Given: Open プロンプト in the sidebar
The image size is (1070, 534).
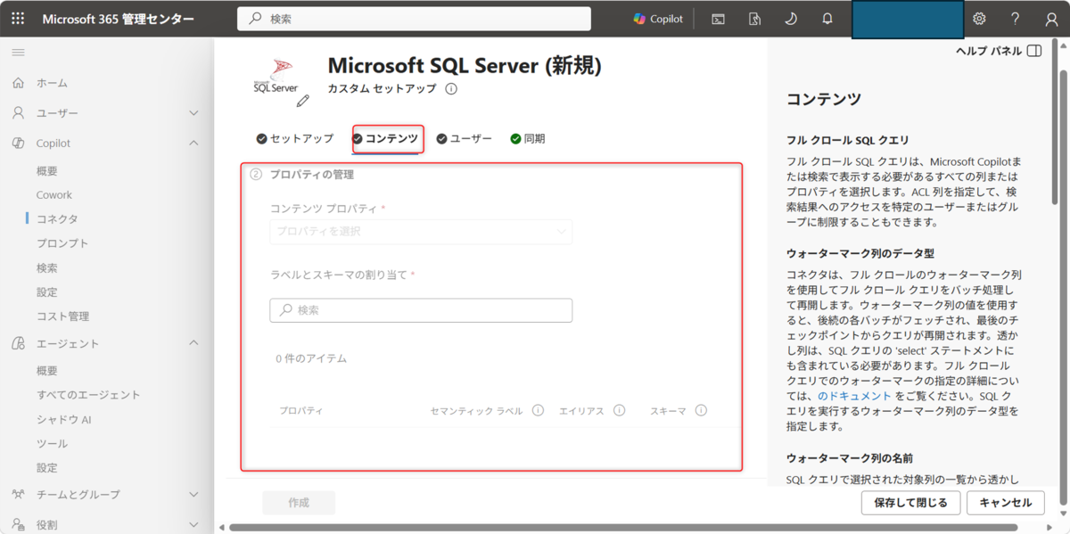Looking at the screenshot, I should pos(62,243).
